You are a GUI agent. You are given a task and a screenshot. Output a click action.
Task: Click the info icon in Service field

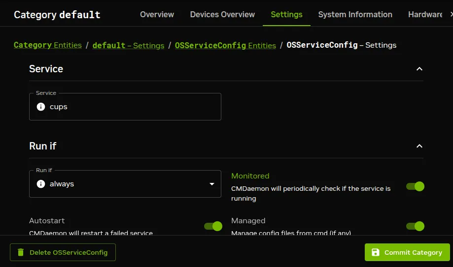pos(41,107)
